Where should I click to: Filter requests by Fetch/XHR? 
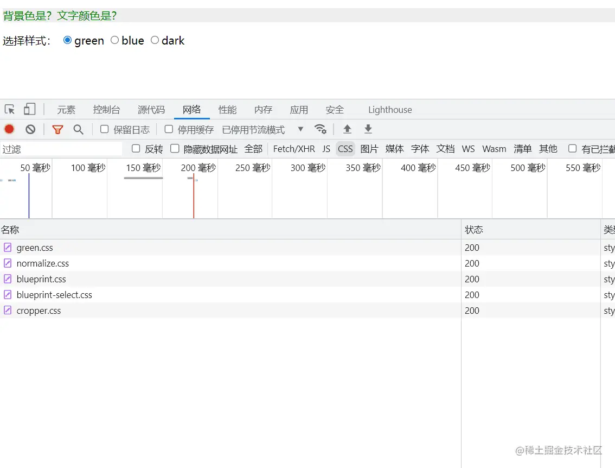click(x=294, y=149)
